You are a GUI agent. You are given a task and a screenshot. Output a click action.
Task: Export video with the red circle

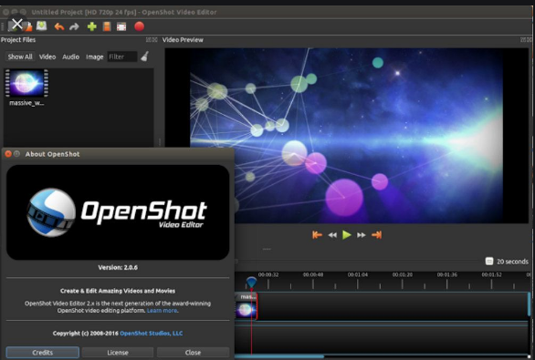(139, 26)
